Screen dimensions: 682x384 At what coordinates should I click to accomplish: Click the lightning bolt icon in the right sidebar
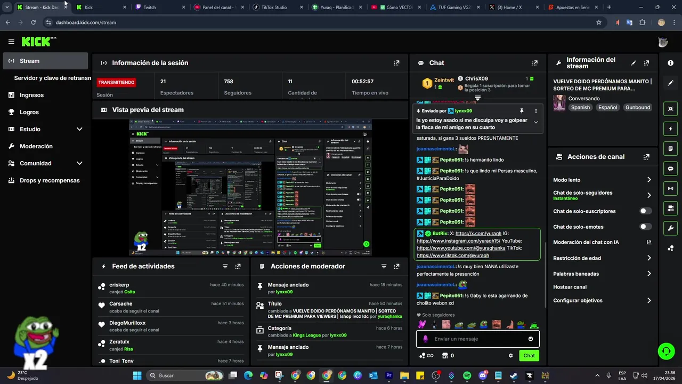(670, 129)
